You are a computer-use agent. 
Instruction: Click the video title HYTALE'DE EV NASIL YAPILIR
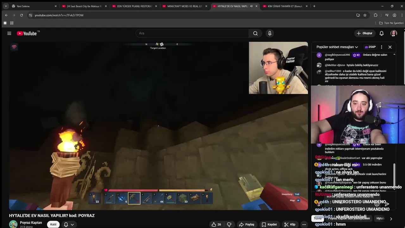pos(52,216)
